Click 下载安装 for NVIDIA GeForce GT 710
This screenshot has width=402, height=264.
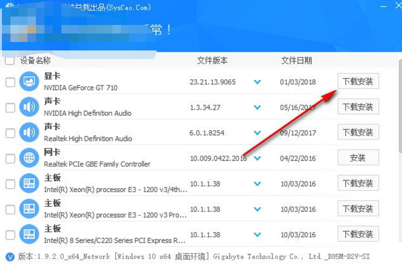tap(358, 82)
